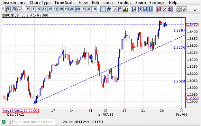This screenshot has width=201, height=126.
Task: Click the 1.3276 horizontal line label
Action: pos(179,47)
